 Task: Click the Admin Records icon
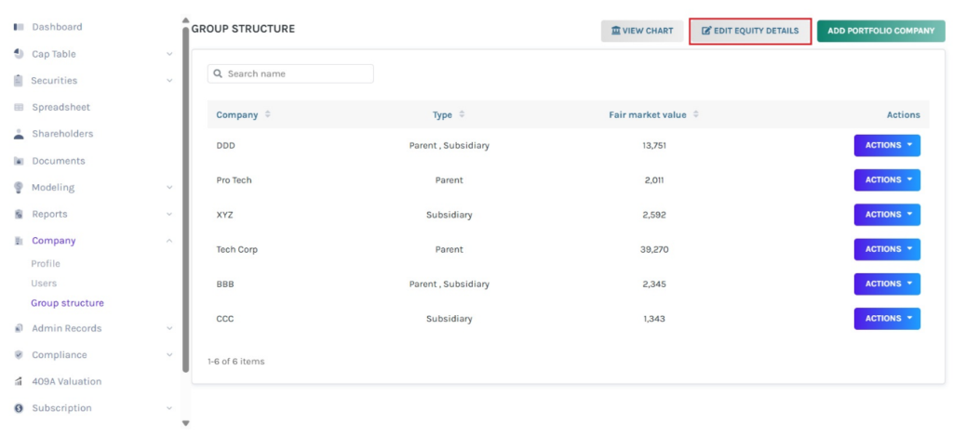[x=19, y=328]
